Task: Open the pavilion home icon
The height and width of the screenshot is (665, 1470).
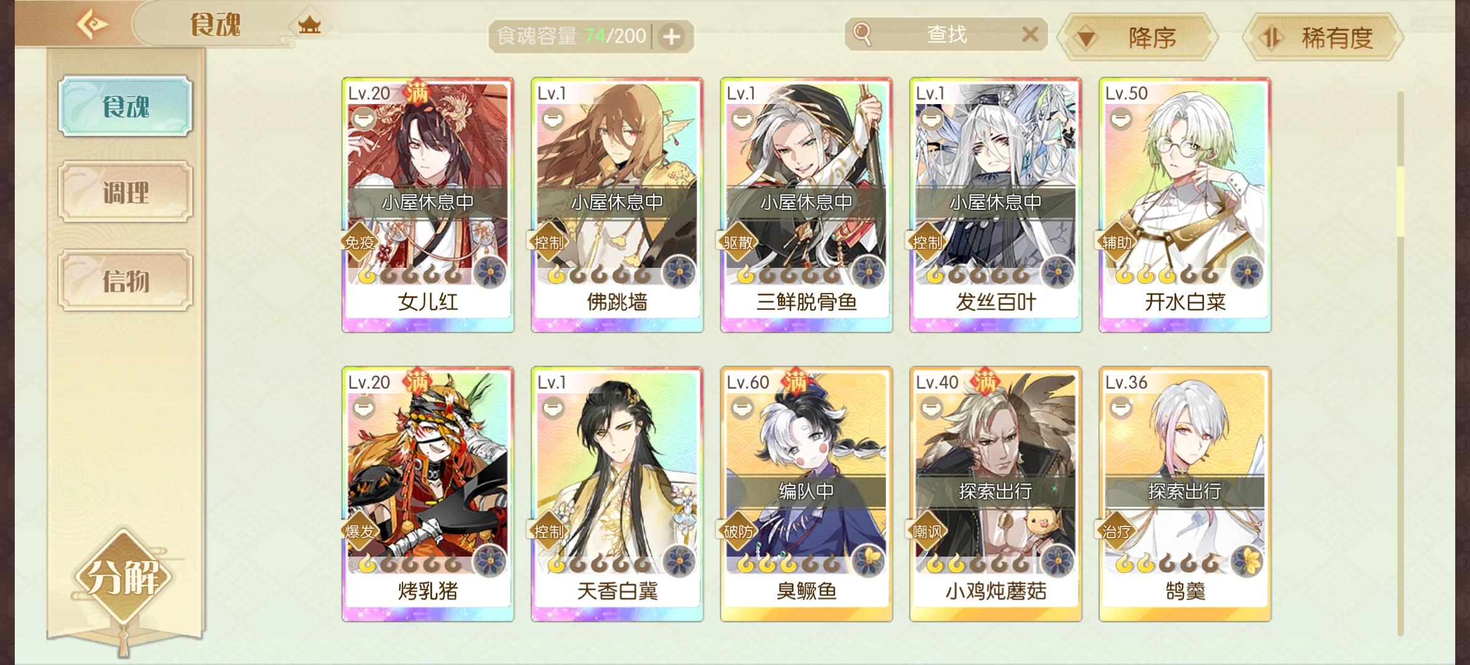Action: tap(309, 25)
